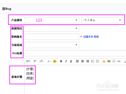This screenshot has height=94, width=126.
Task: Open the product dropdown showing 123
Action: point(52,20)
